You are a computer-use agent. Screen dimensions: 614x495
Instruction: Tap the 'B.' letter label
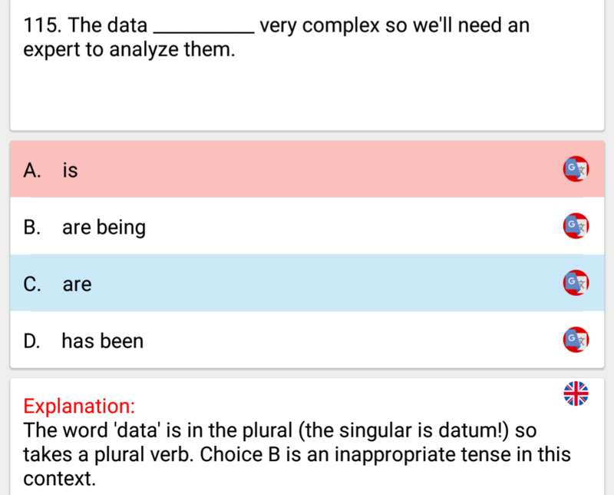point(32,228)
